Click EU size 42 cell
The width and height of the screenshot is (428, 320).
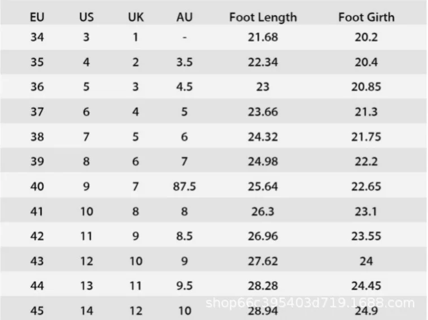37,236
